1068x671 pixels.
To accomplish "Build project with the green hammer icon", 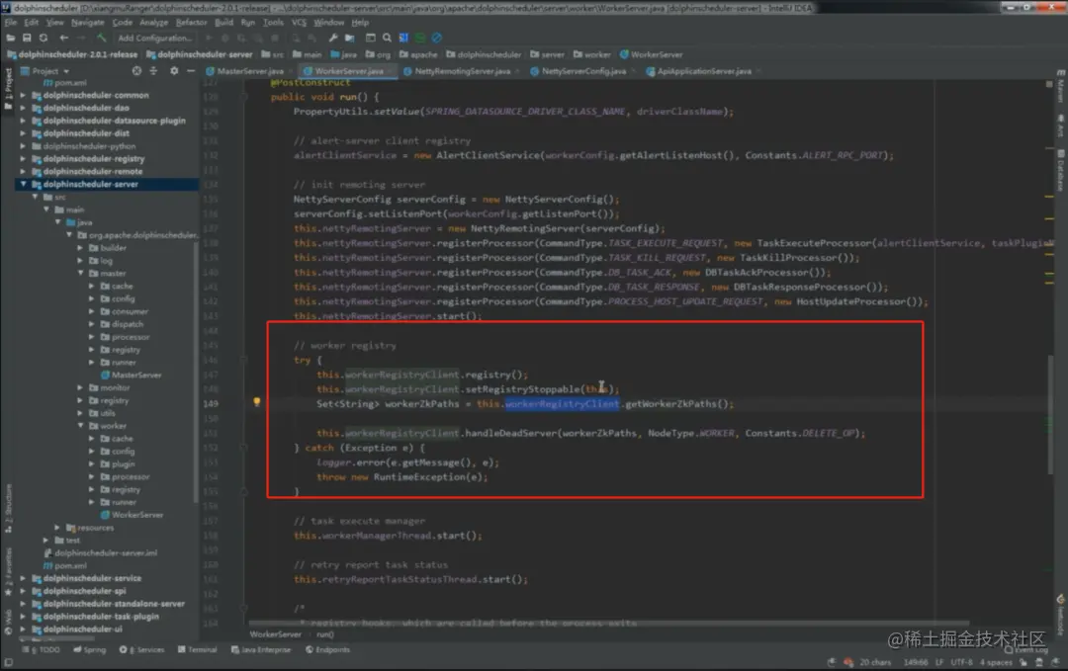I will tap(102, 39).
